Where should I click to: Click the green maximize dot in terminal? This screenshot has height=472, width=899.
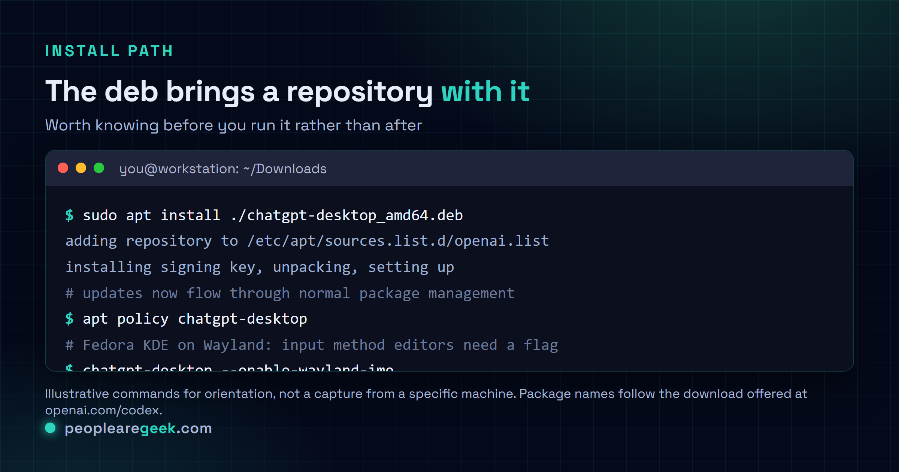(99, 168)
